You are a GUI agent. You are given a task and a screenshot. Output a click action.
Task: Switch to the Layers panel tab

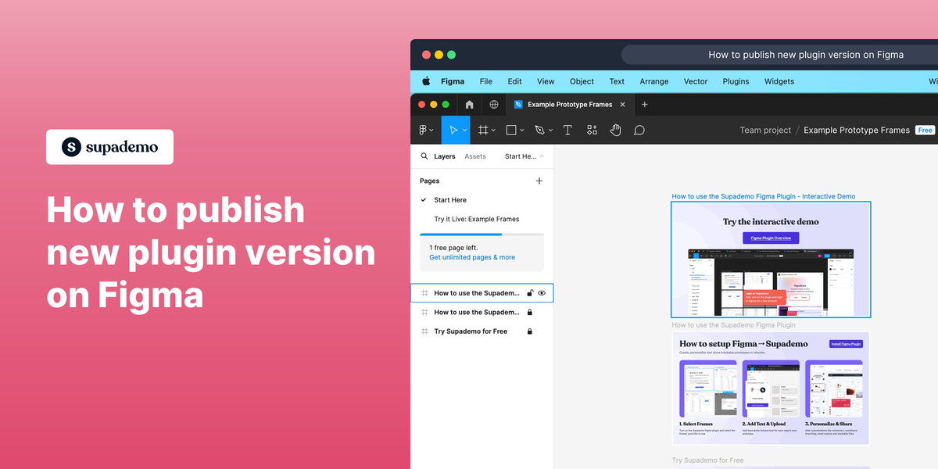[445, 156]
